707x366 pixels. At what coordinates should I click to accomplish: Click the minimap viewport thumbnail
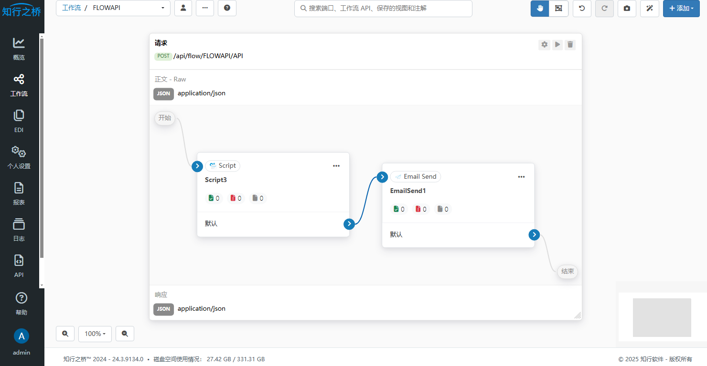coord(662,317)
